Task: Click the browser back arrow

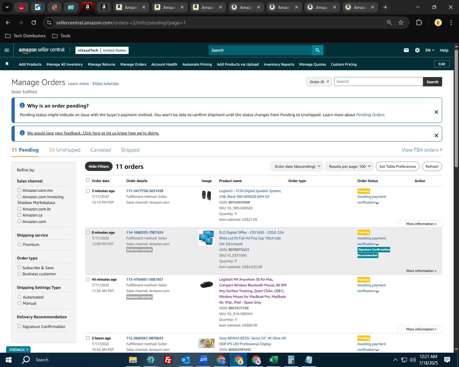Action: [8, 23]
